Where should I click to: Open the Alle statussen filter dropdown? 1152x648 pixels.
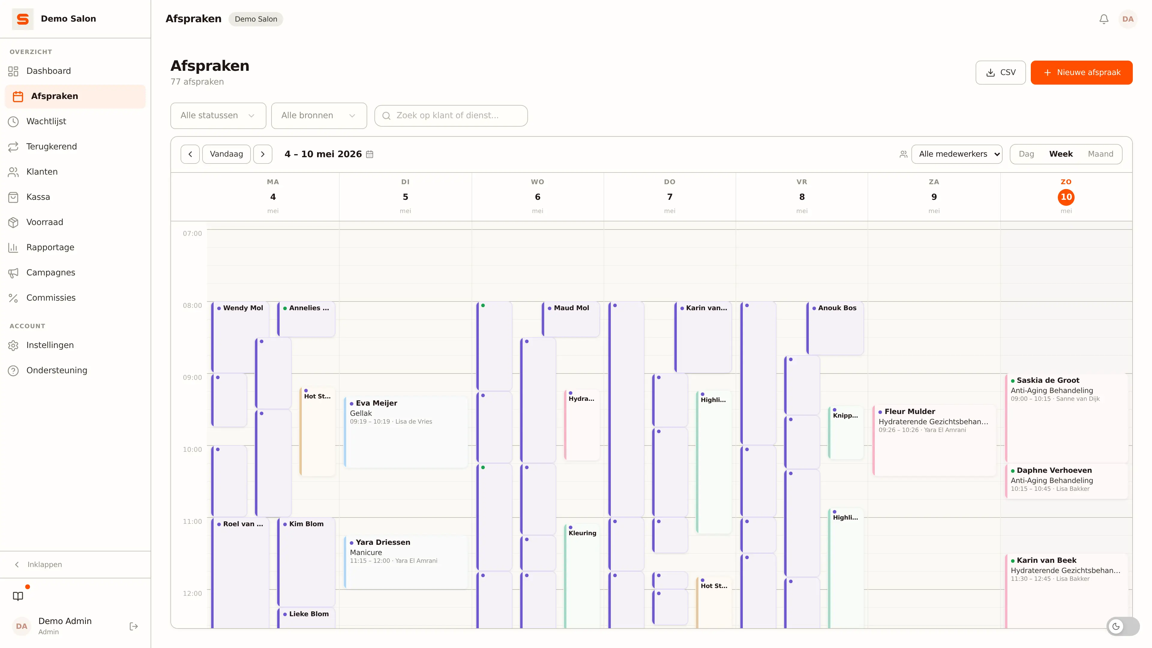[x=218, y=116]
